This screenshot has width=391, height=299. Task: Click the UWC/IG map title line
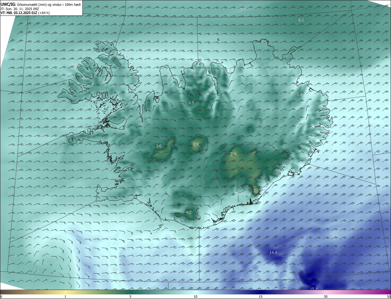point(41,4)
